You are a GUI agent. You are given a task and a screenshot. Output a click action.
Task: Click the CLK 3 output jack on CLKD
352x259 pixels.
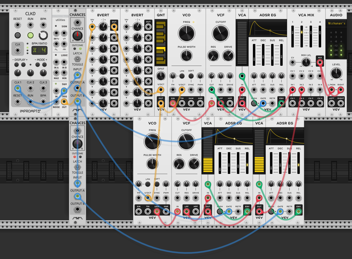pos(43,88)
